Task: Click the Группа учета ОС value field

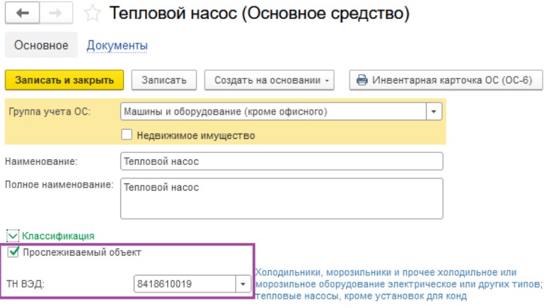Action: pos(273,112)
